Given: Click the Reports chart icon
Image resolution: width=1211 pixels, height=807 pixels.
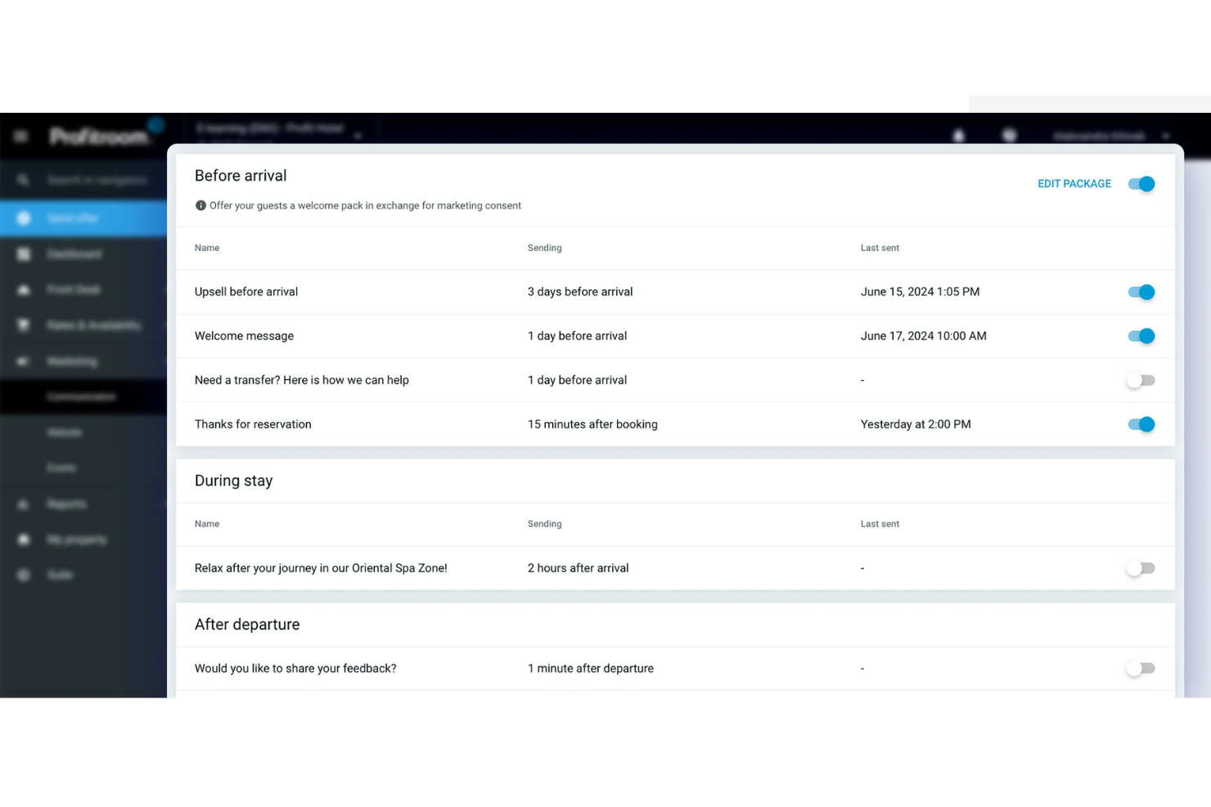Looking at the screenshot, I should (23, 504).
